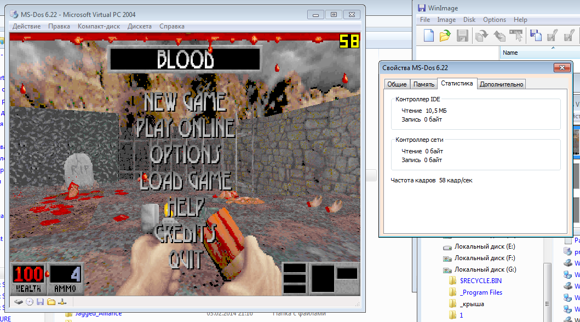Click the MS-Dos 6.22 Virtual PC title icon

14,14
